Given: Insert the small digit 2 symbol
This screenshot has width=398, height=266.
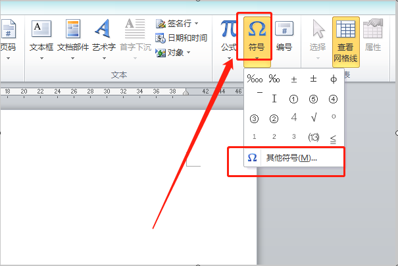Looking at the screenshot, I should (274, 137).
